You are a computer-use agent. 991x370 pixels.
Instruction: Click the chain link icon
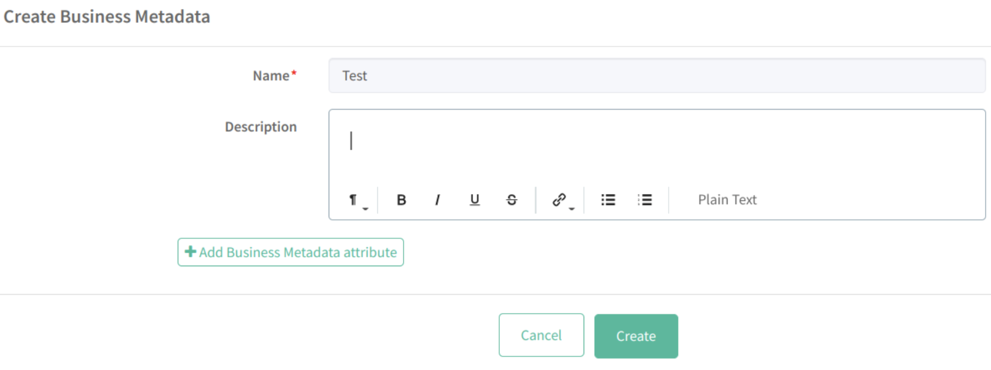click(559, 200)
